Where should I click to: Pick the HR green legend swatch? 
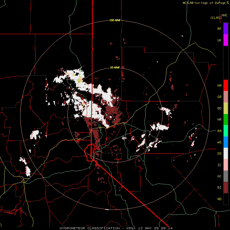226,119
